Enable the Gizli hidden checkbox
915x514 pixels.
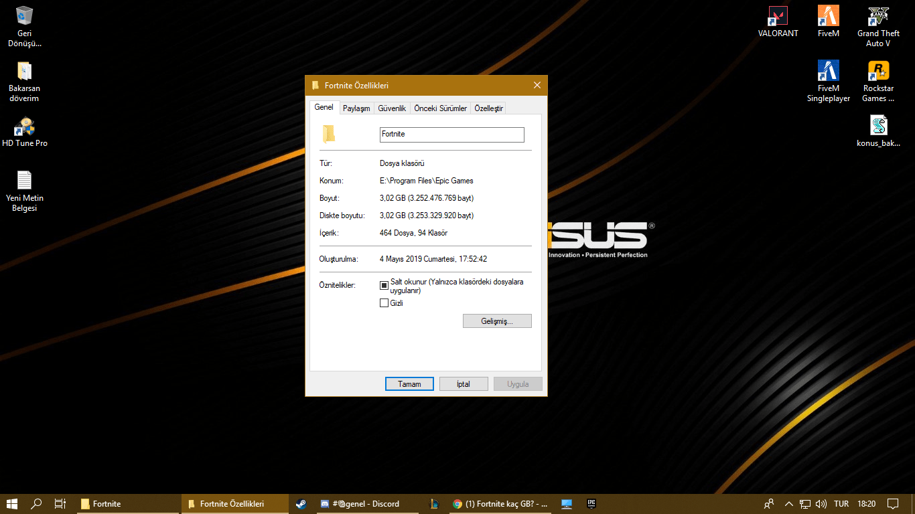[x=384, y=303]
